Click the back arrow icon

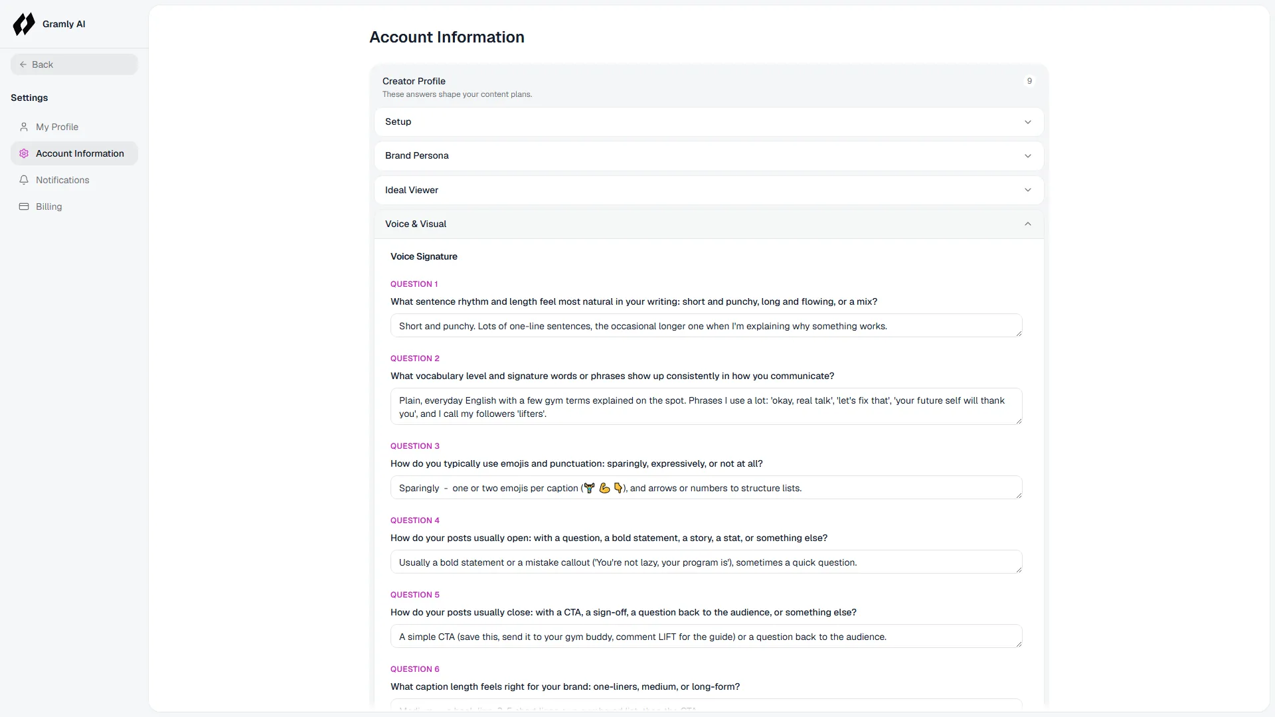(23, 64)
